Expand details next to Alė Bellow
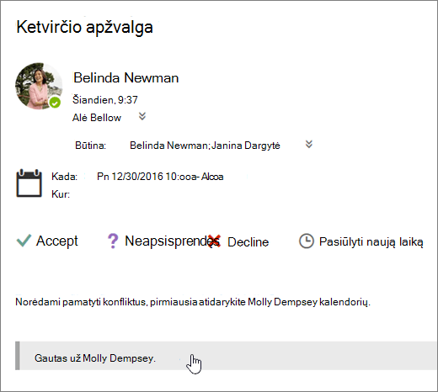 pos(142,116)
